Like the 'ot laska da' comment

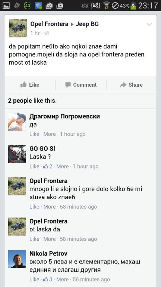(x=34, y=239)
